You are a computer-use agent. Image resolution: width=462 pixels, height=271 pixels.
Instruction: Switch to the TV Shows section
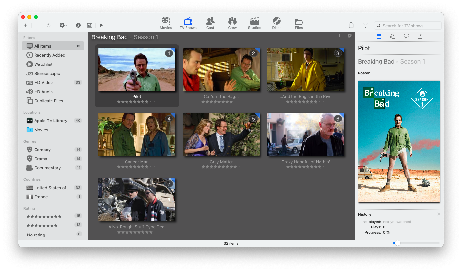pyautogui.click(x=188, y=23)
